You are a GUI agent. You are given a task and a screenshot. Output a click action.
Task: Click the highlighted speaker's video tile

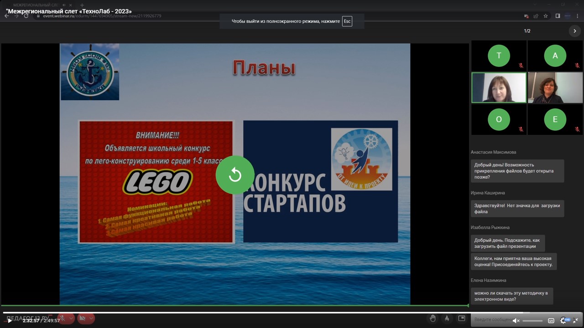click(x=499, y=88)
